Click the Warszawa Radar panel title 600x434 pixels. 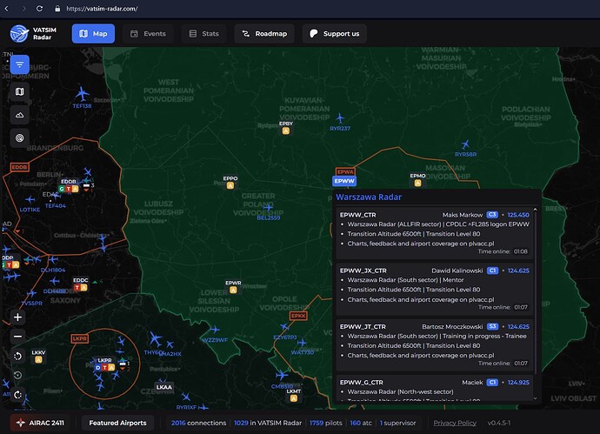click(x=369, y=197)
